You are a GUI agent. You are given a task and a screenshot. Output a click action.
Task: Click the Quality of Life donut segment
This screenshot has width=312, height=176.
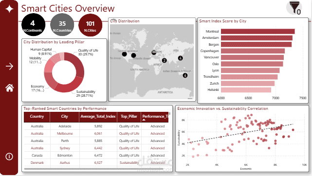point(77,63)
